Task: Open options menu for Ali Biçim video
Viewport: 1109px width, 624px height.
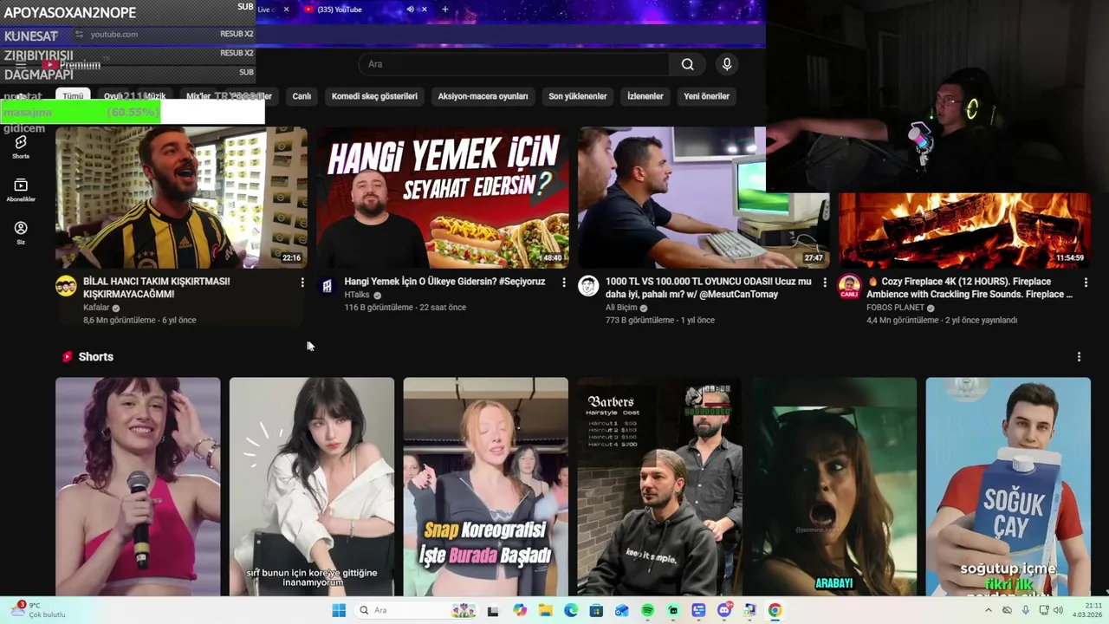Action: pos(825,283)
